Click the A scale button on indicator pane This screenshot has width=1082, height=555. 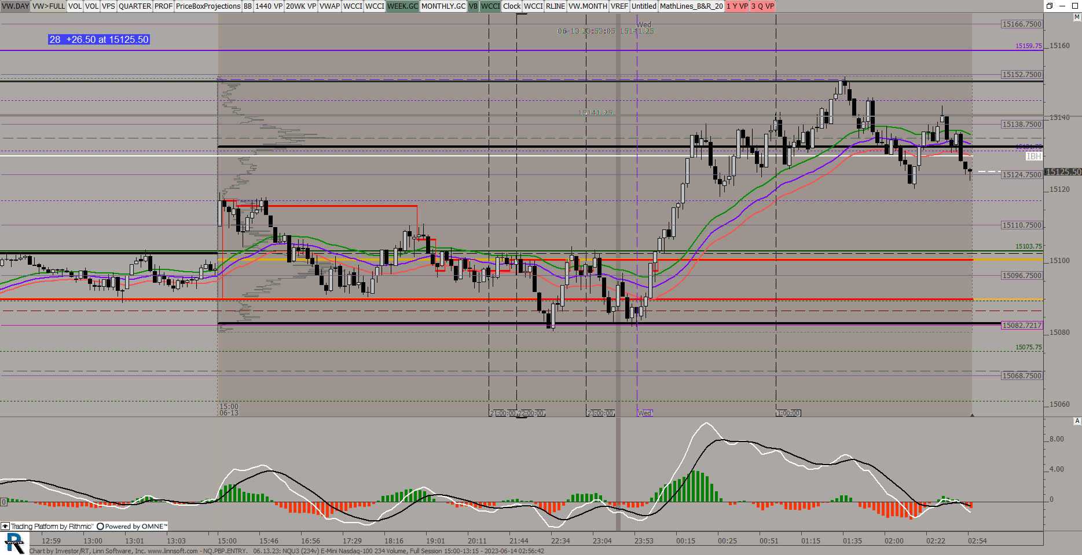pyautogui.click(x=1077, y=421)
